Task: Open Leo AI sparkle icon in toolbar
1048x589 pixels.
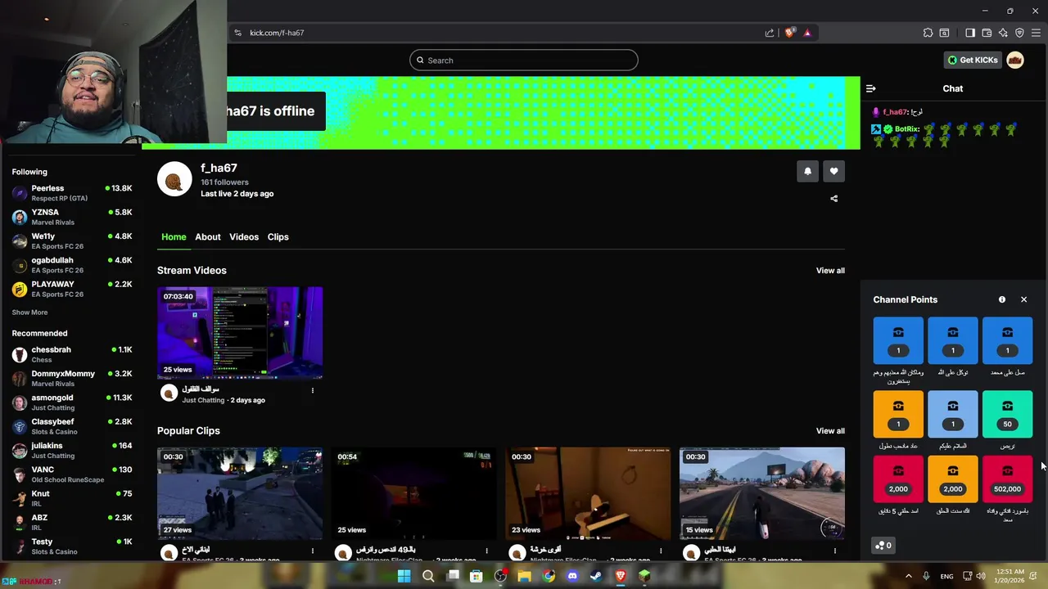Action: pyautogui.click(x=1003, y=33)
